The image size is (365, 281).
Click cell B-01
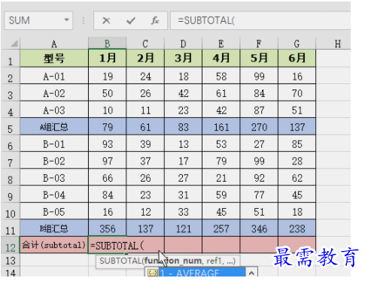coord(54,144)
